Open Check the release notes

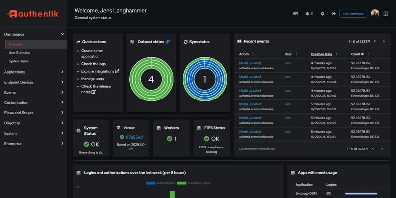point(96,89)
